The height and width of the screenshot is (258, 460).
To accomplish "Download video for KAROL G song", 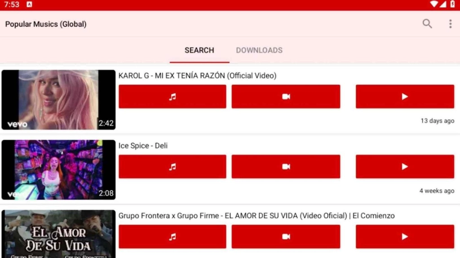I will pyautogui.click(x=286, y=97).
